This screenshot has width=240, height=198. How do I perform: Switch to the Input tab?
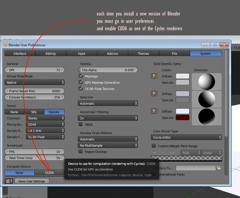[x=82, y=54]
